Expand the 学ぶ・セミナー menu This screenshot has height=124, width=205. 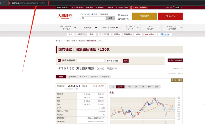[x=151, y=28]
